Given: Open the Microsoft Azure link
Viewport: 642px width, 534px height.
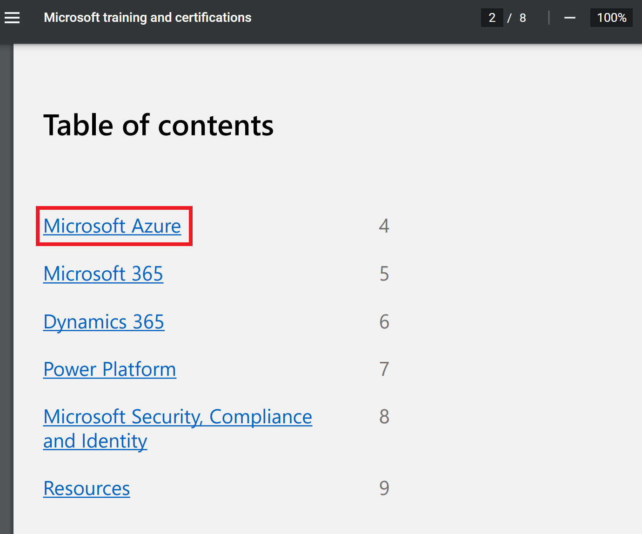Looking at the screenshot, I should 112,226.
